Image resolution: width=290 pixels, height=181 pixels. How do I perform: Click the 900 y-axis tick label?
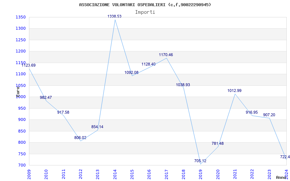[x=21, y=120]
